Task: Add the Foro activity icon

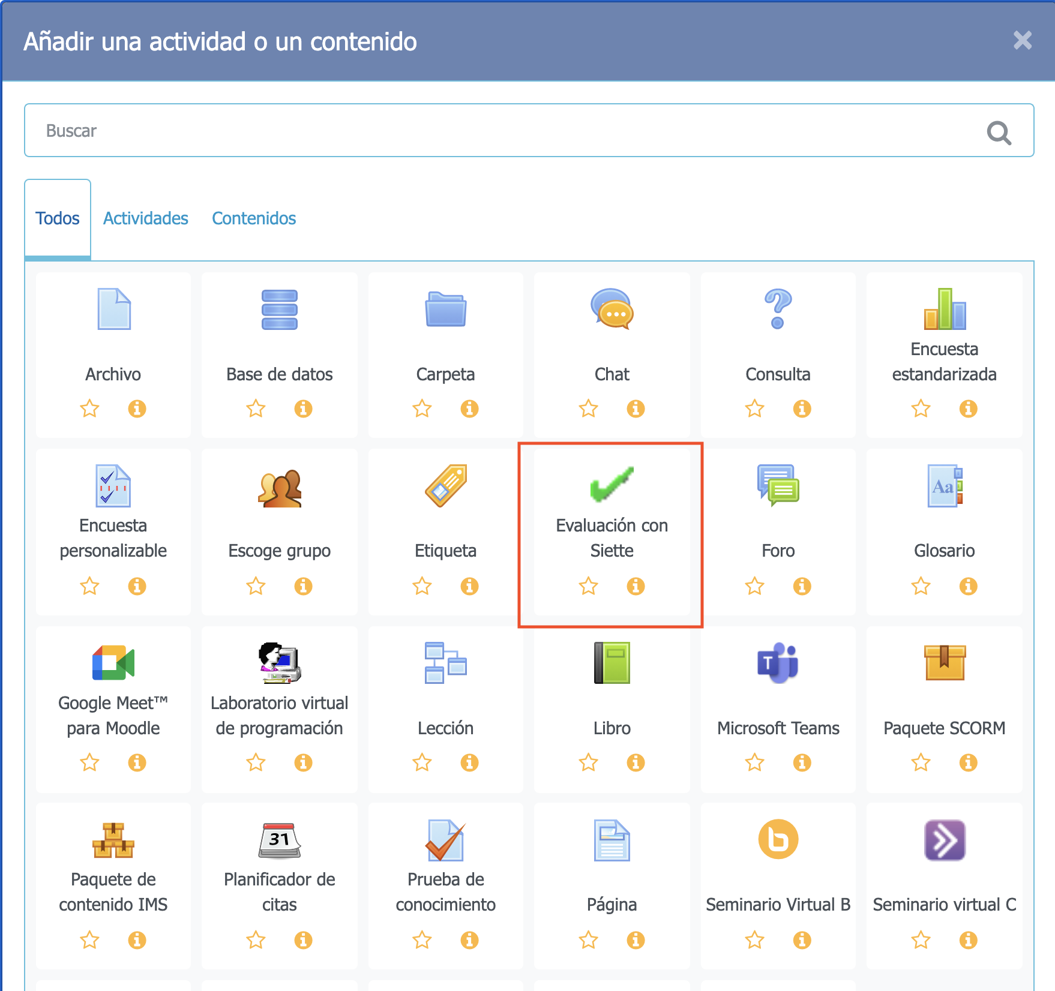Action: point(778,485)
